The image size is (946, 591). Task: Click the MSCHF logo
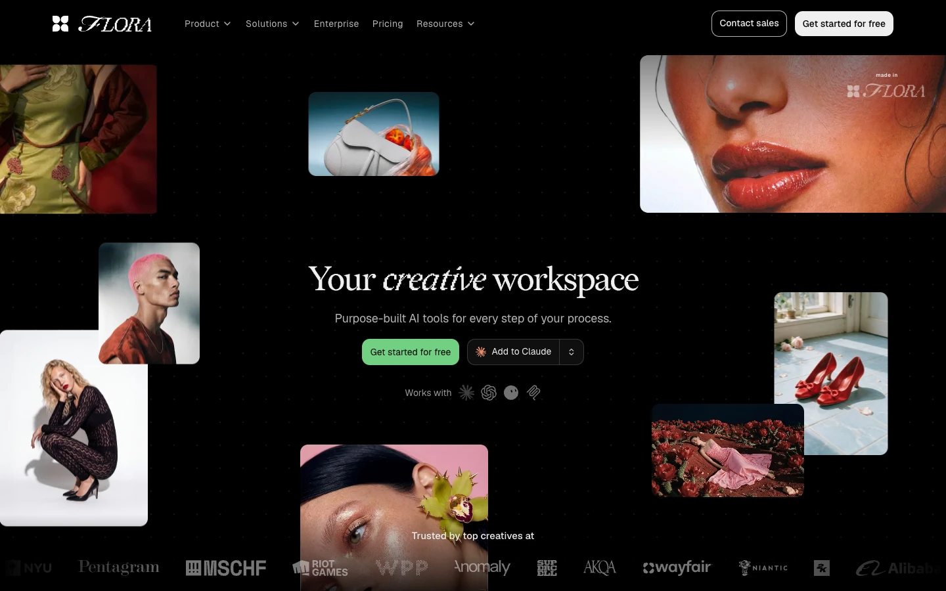tap(226, 568)
